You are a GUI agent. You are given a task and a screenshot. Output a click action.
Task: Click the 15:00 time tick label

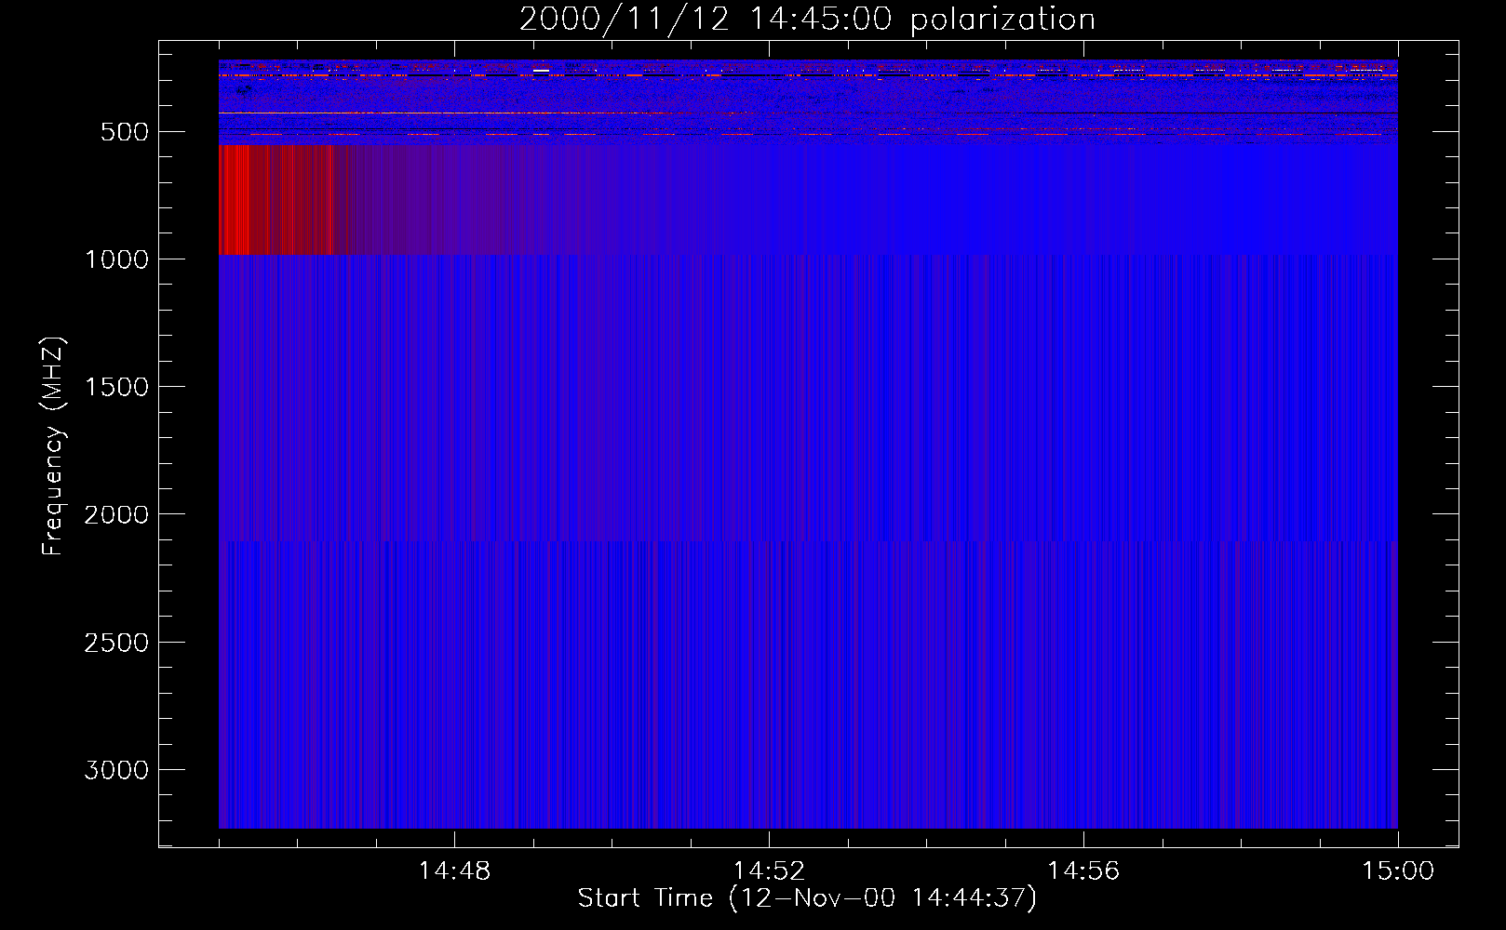point(1398,871)
